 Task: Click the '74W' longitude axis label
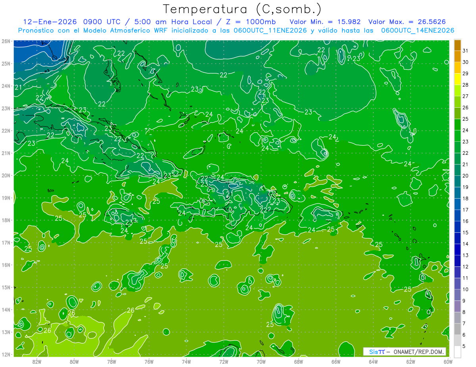click(x=186, y=361)
